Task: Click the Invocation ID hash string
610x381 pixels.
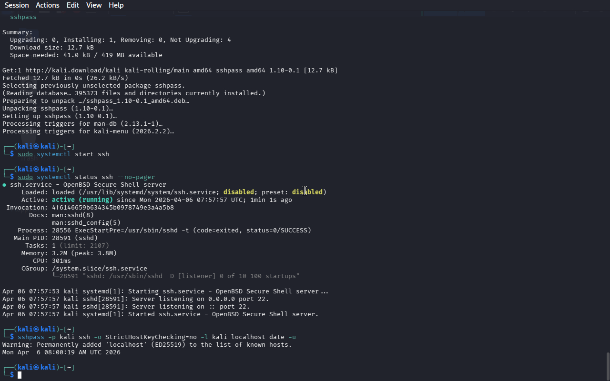Action: pyautogui.click(x=112, y=208)
